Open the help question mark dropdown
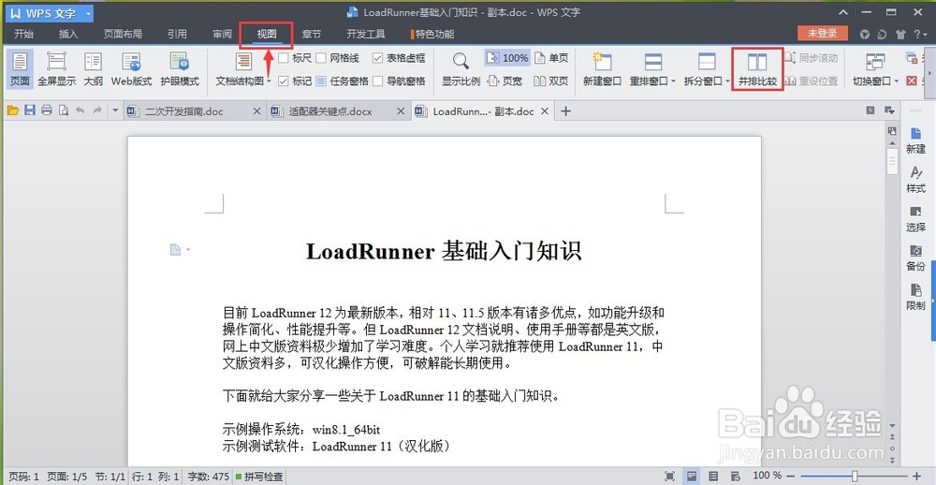The height and width of the screenshot is (485, 936). point(920,34)
